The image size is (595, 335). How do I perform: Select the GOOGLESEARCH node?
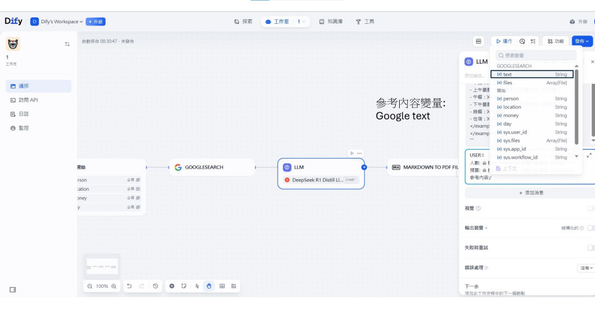pos(213,167)
